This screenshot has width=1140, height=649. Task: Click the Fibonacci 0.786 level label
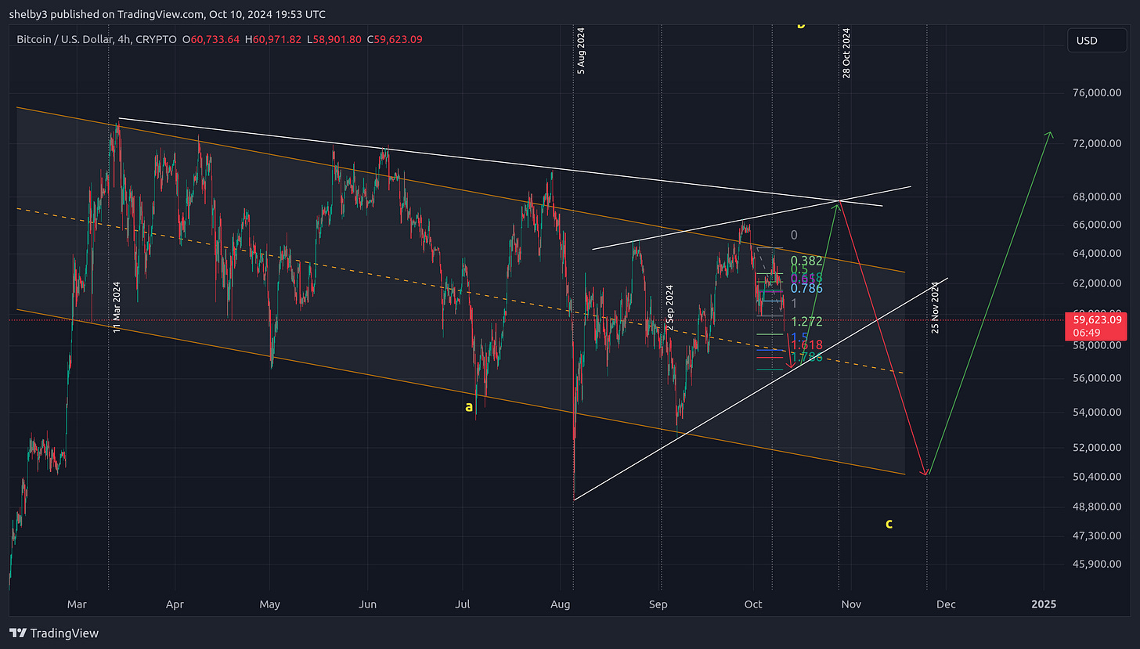(806, 288)
